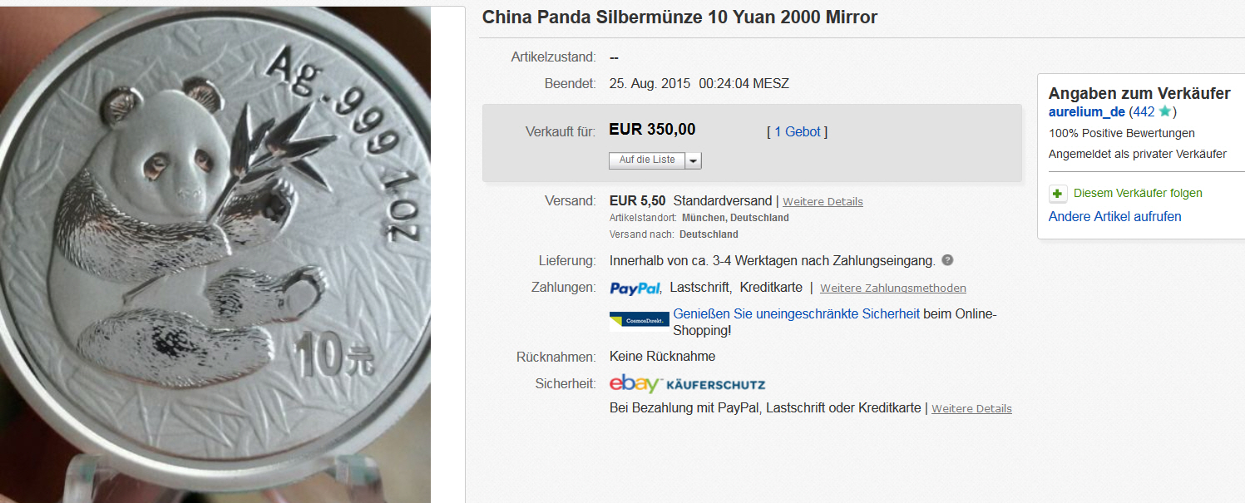Click the green plus follow icon
Image resolution: width=1245 pixels, height=503 pixels.
pyautogui.click(x=1058, y=194)
